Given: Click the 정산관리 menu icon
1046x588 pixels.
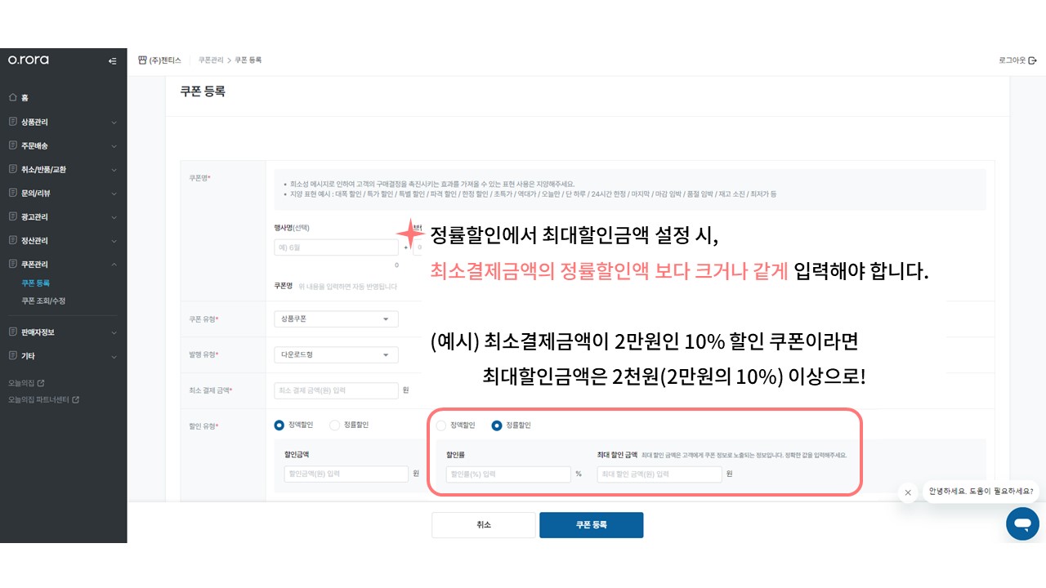Looking at the screenshot, I should (x=12, y=240).
